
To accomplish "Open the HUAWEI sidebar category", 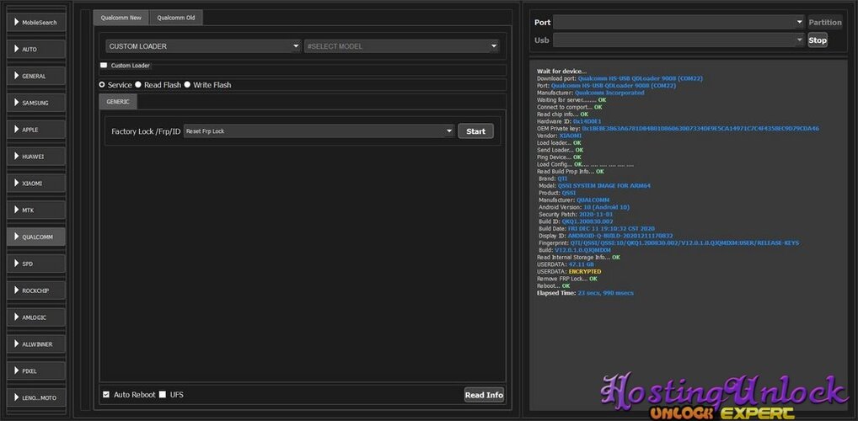I will (36, 157).
